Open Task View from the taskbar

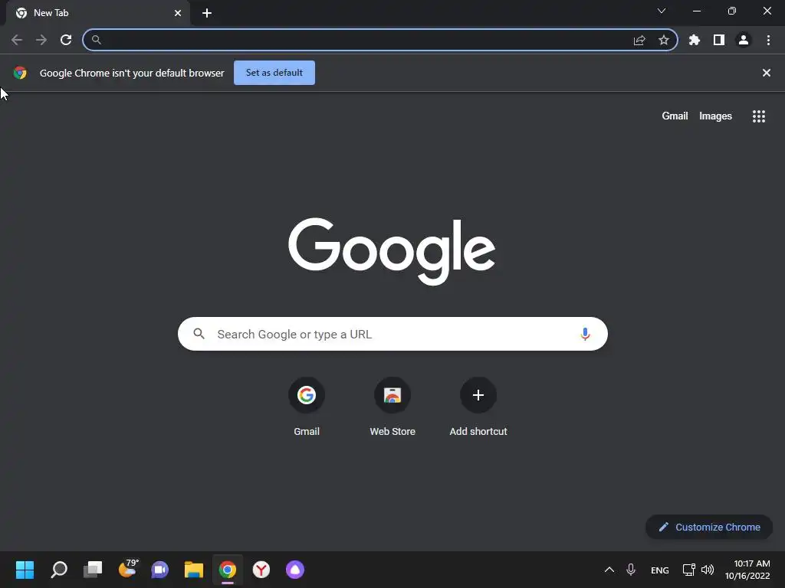[93, 570]
